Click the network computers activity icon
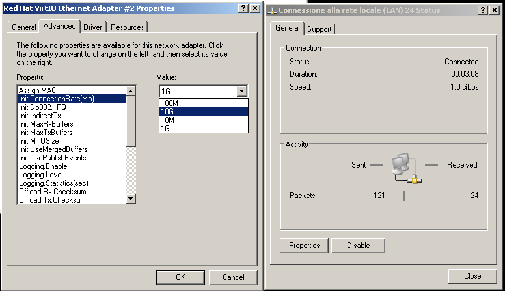 click(x=407, y=168)
